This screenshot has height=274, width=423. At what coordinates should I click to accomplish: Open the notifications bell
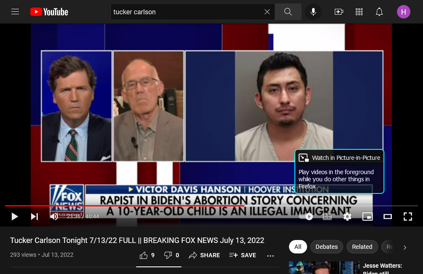(x=379, y=12)
